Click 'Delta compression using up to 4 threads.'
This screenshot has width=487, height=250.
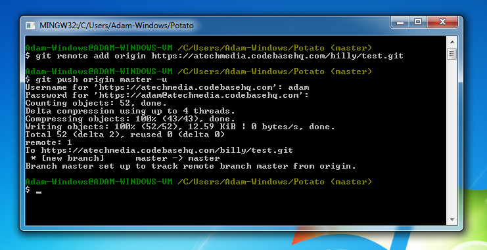click(x=130, y=111)
